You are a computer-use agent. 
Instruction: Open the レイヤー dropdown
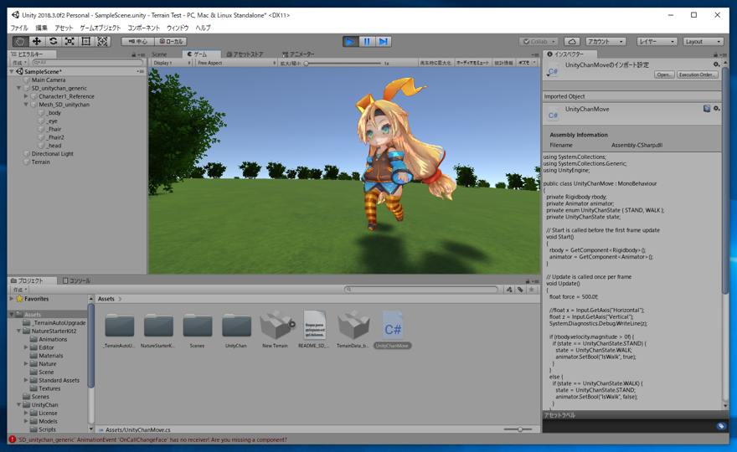tap(657, 41)
